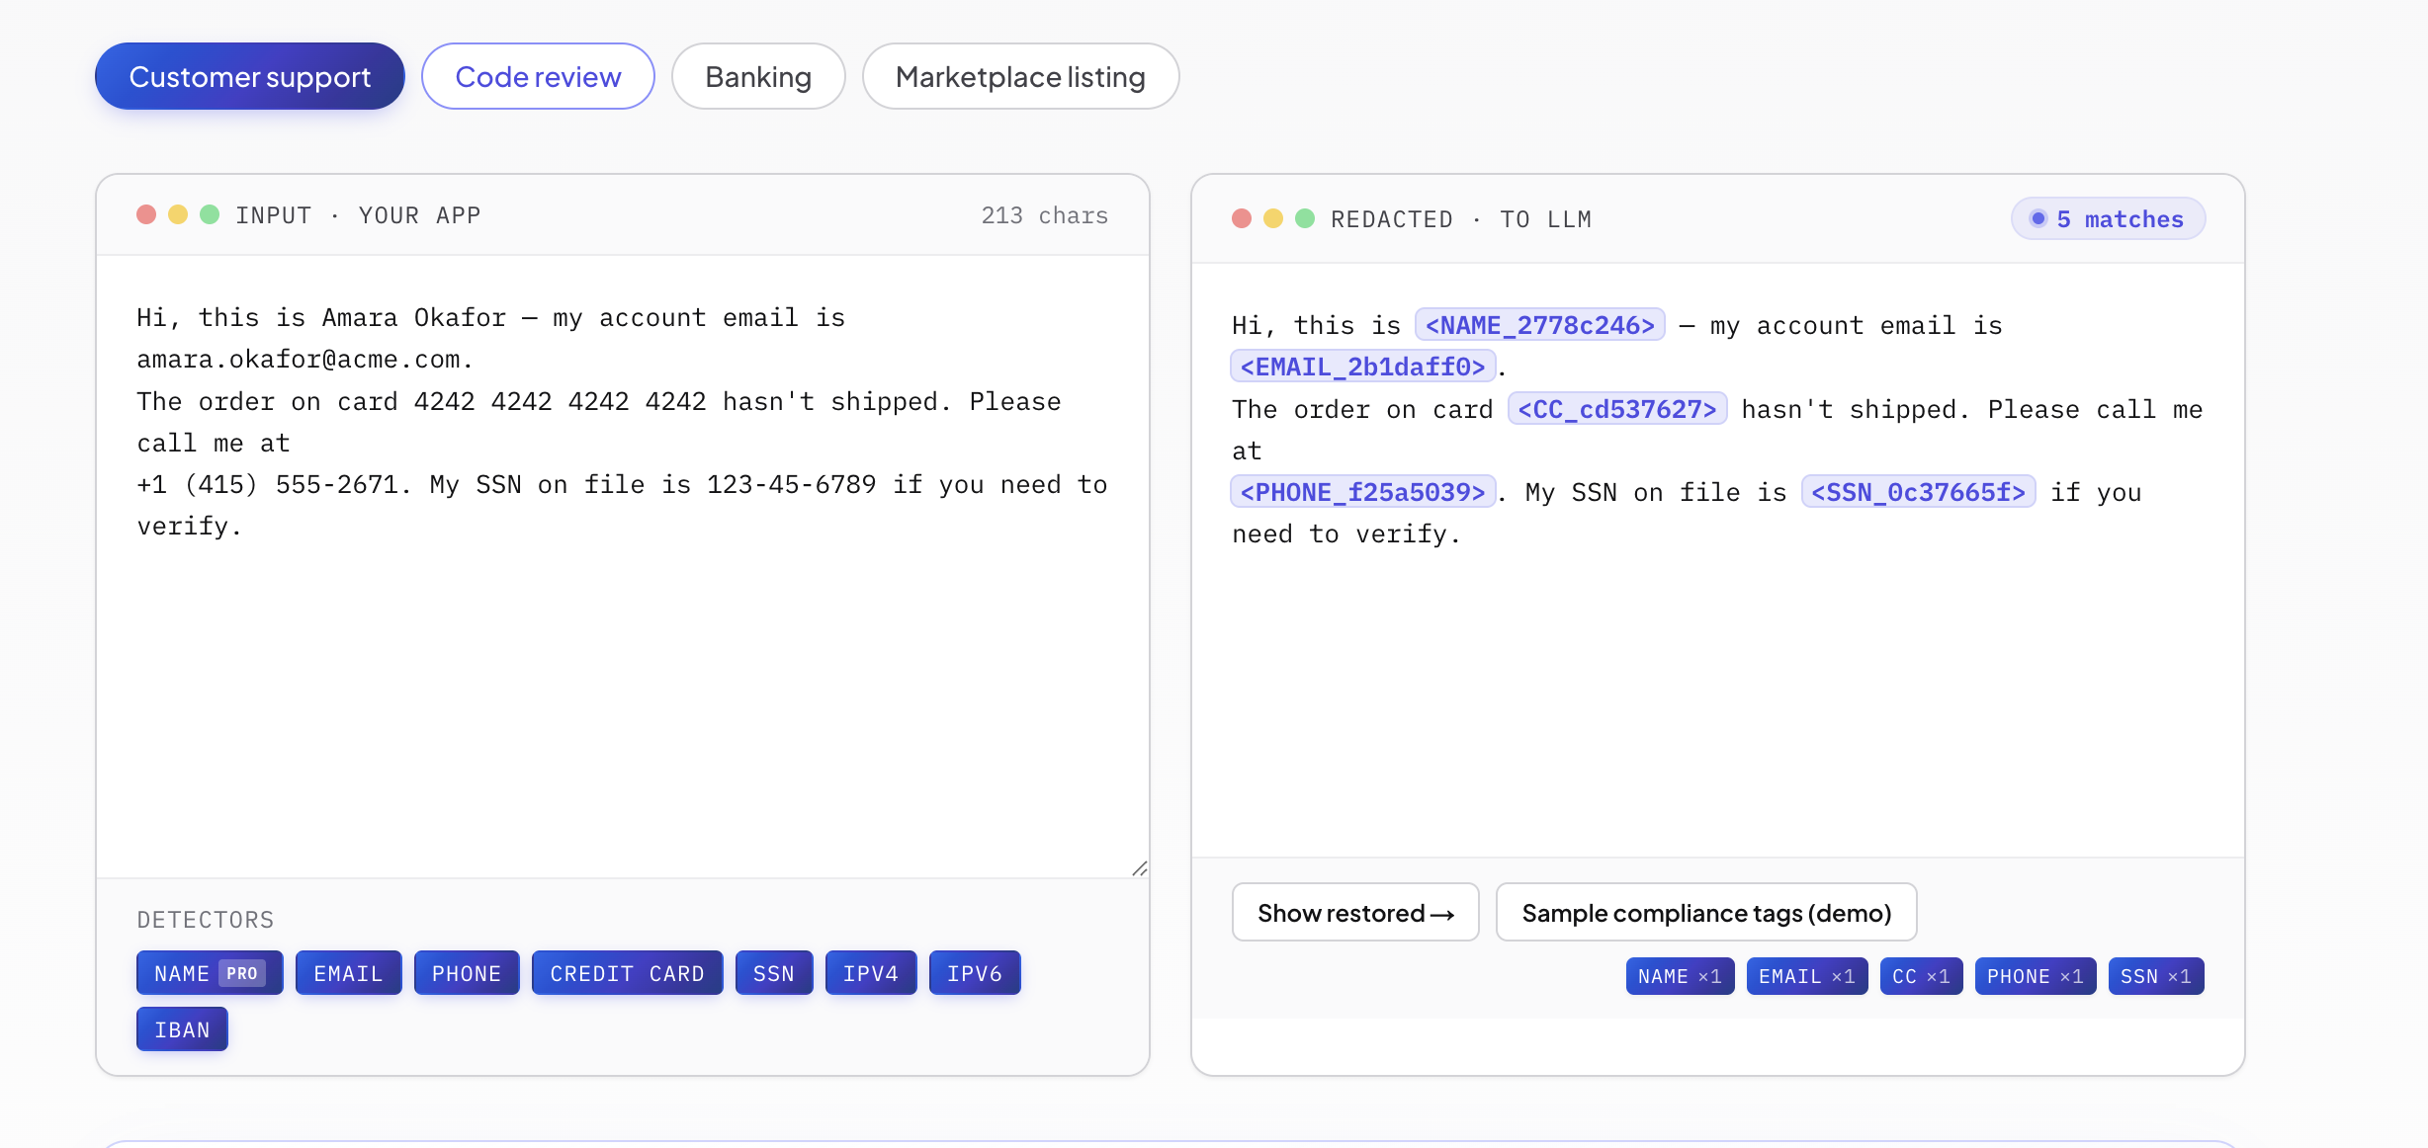Screen dimensions: 2428x1148
Task: Click the 5 matches indicator badge
Action: [2108, 218]
